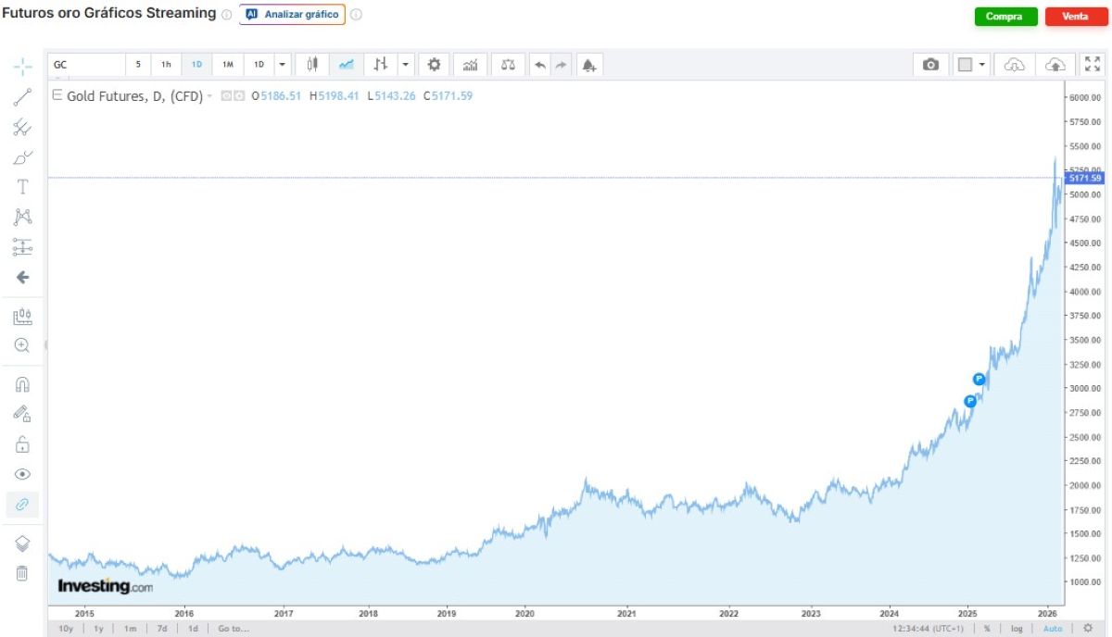Viewport: 1112px width, 637px height.
Task: Select the trend line drawing tool
Action: pos(22,98)
